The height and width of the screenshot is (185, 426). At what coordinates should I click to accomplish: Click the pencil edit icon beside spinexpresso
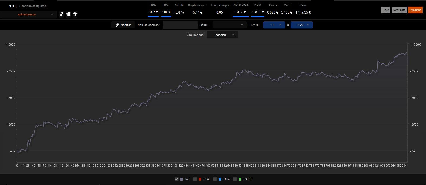pos(61,14)
